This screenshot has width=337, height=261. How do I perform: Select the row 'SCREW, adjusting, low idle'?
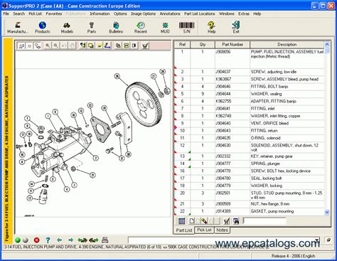pos(249,72)
